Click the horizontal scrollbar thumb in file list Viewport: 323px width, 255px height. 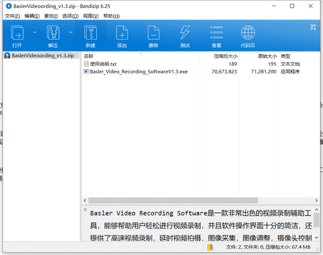(173, 200)
